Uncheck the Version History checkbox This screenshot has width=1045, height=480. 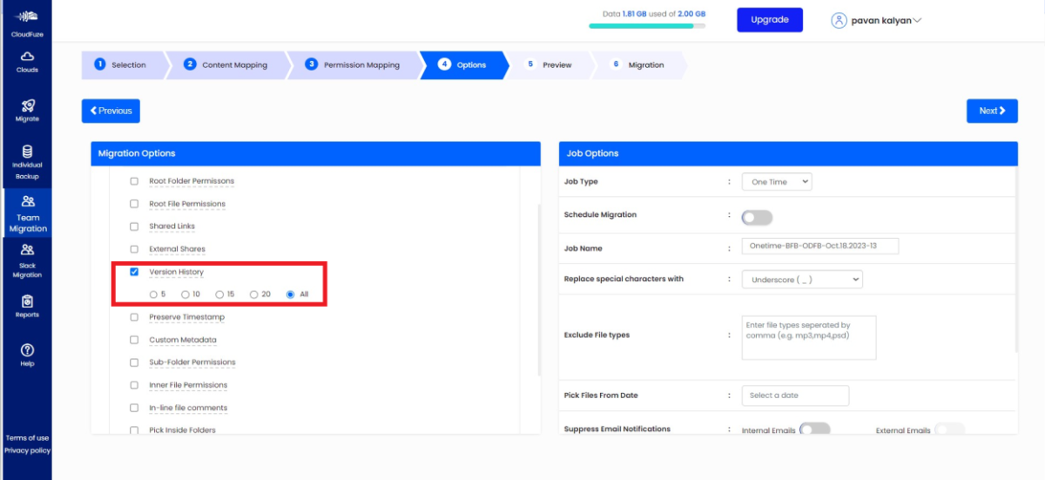[x=134, y=272]
